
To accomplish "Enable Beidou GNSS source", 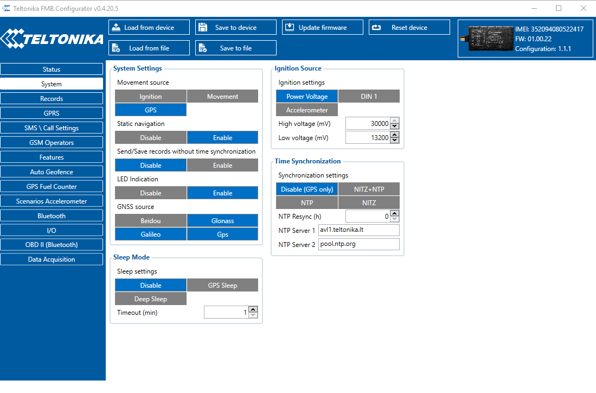I will point(150,221).
